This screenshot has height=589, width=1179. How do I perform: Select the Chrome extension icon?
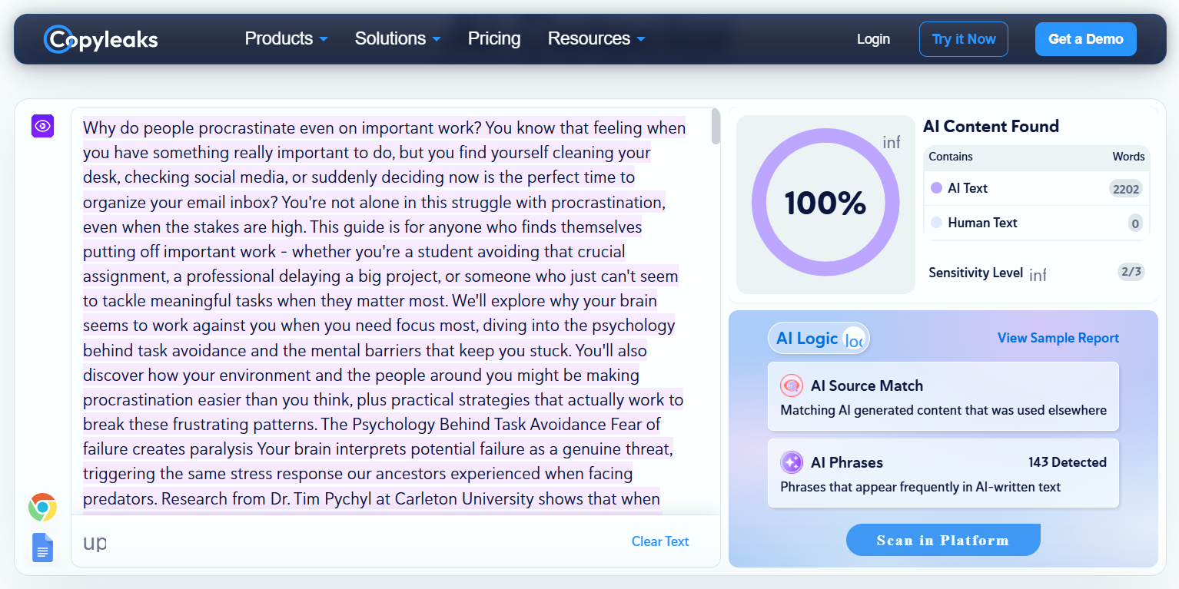[42, 508]
